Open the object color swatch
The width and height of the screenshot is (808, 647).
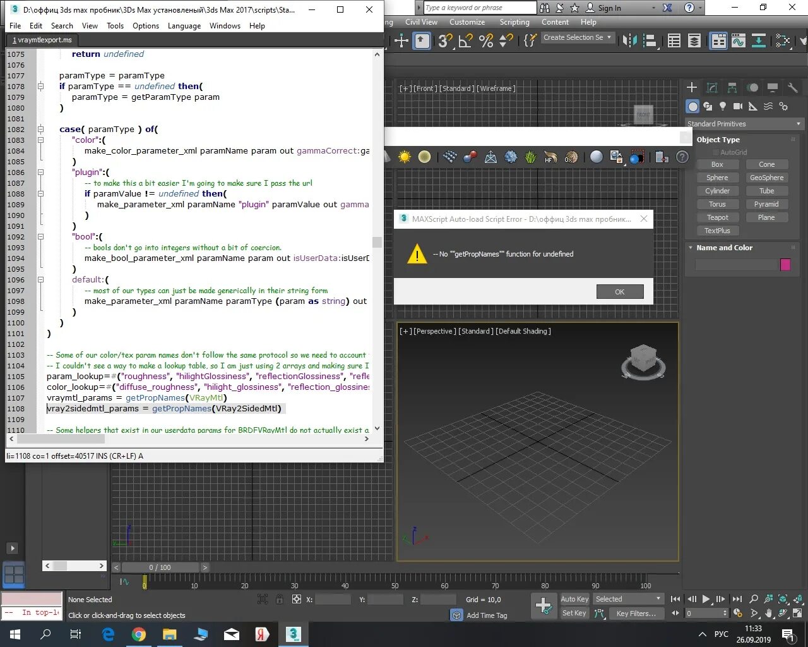(785, 265)
